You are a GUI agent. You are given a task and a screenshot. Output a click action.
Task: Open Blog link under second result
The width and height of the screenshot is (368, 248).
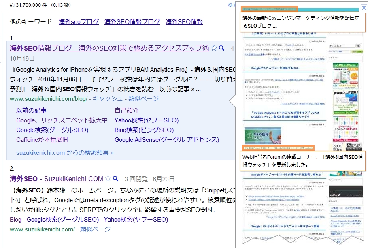[x=15, y=220]
